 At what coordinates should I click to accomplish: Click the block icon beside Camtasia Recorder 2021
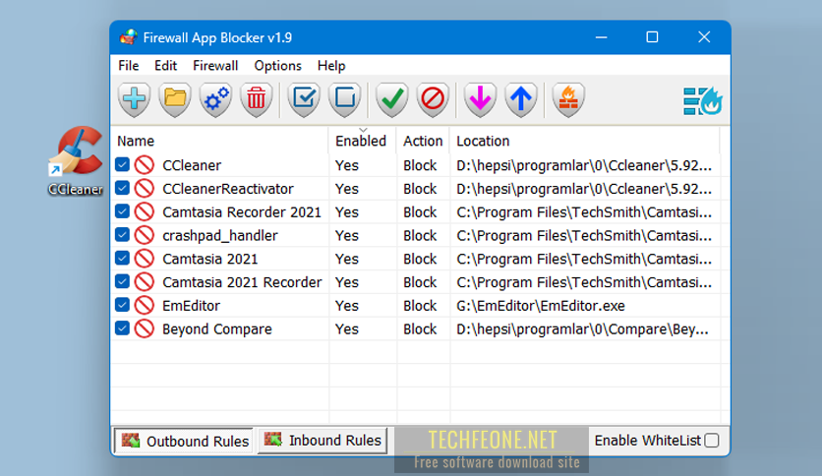coord(145,211)
